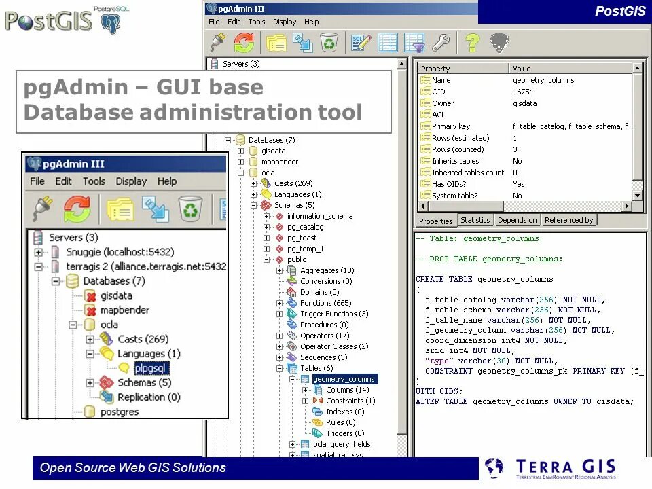Click the Value column header
The height and width of the screenshot is (489, 652).
pos(570,68)
